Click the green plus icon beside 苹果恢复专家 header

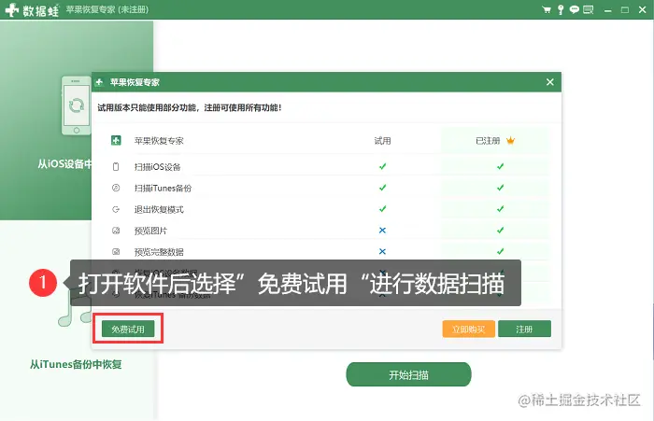coord(116,140)
